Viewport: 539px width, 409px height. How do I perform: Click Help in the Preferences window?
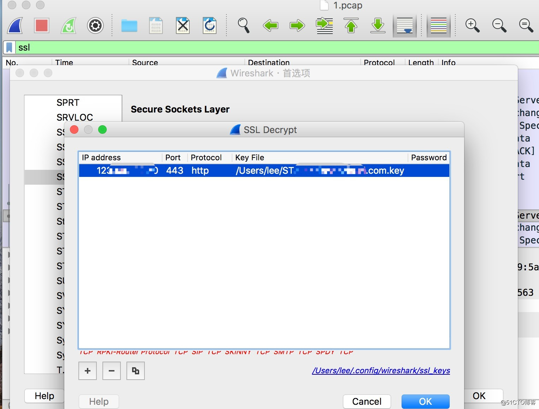45,396
